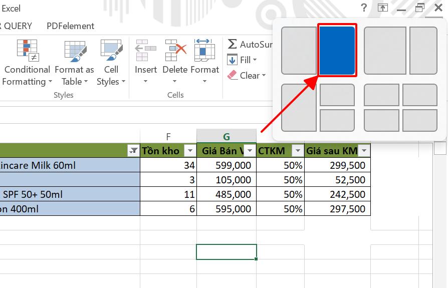Viewport: 448px width, 288px height.
Task: Snap window to bottom-right zone of three-zone layout
Action: click(x=337, y=120)
